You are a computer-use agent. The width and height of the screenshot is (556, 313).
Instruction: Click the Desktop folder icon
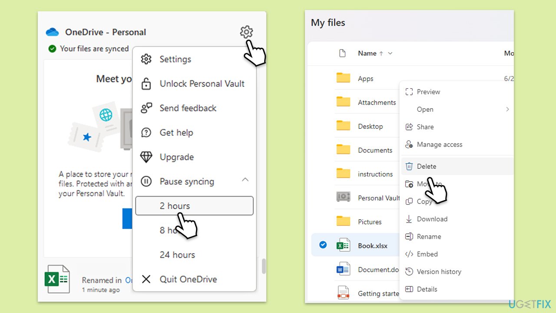(343, 126)
